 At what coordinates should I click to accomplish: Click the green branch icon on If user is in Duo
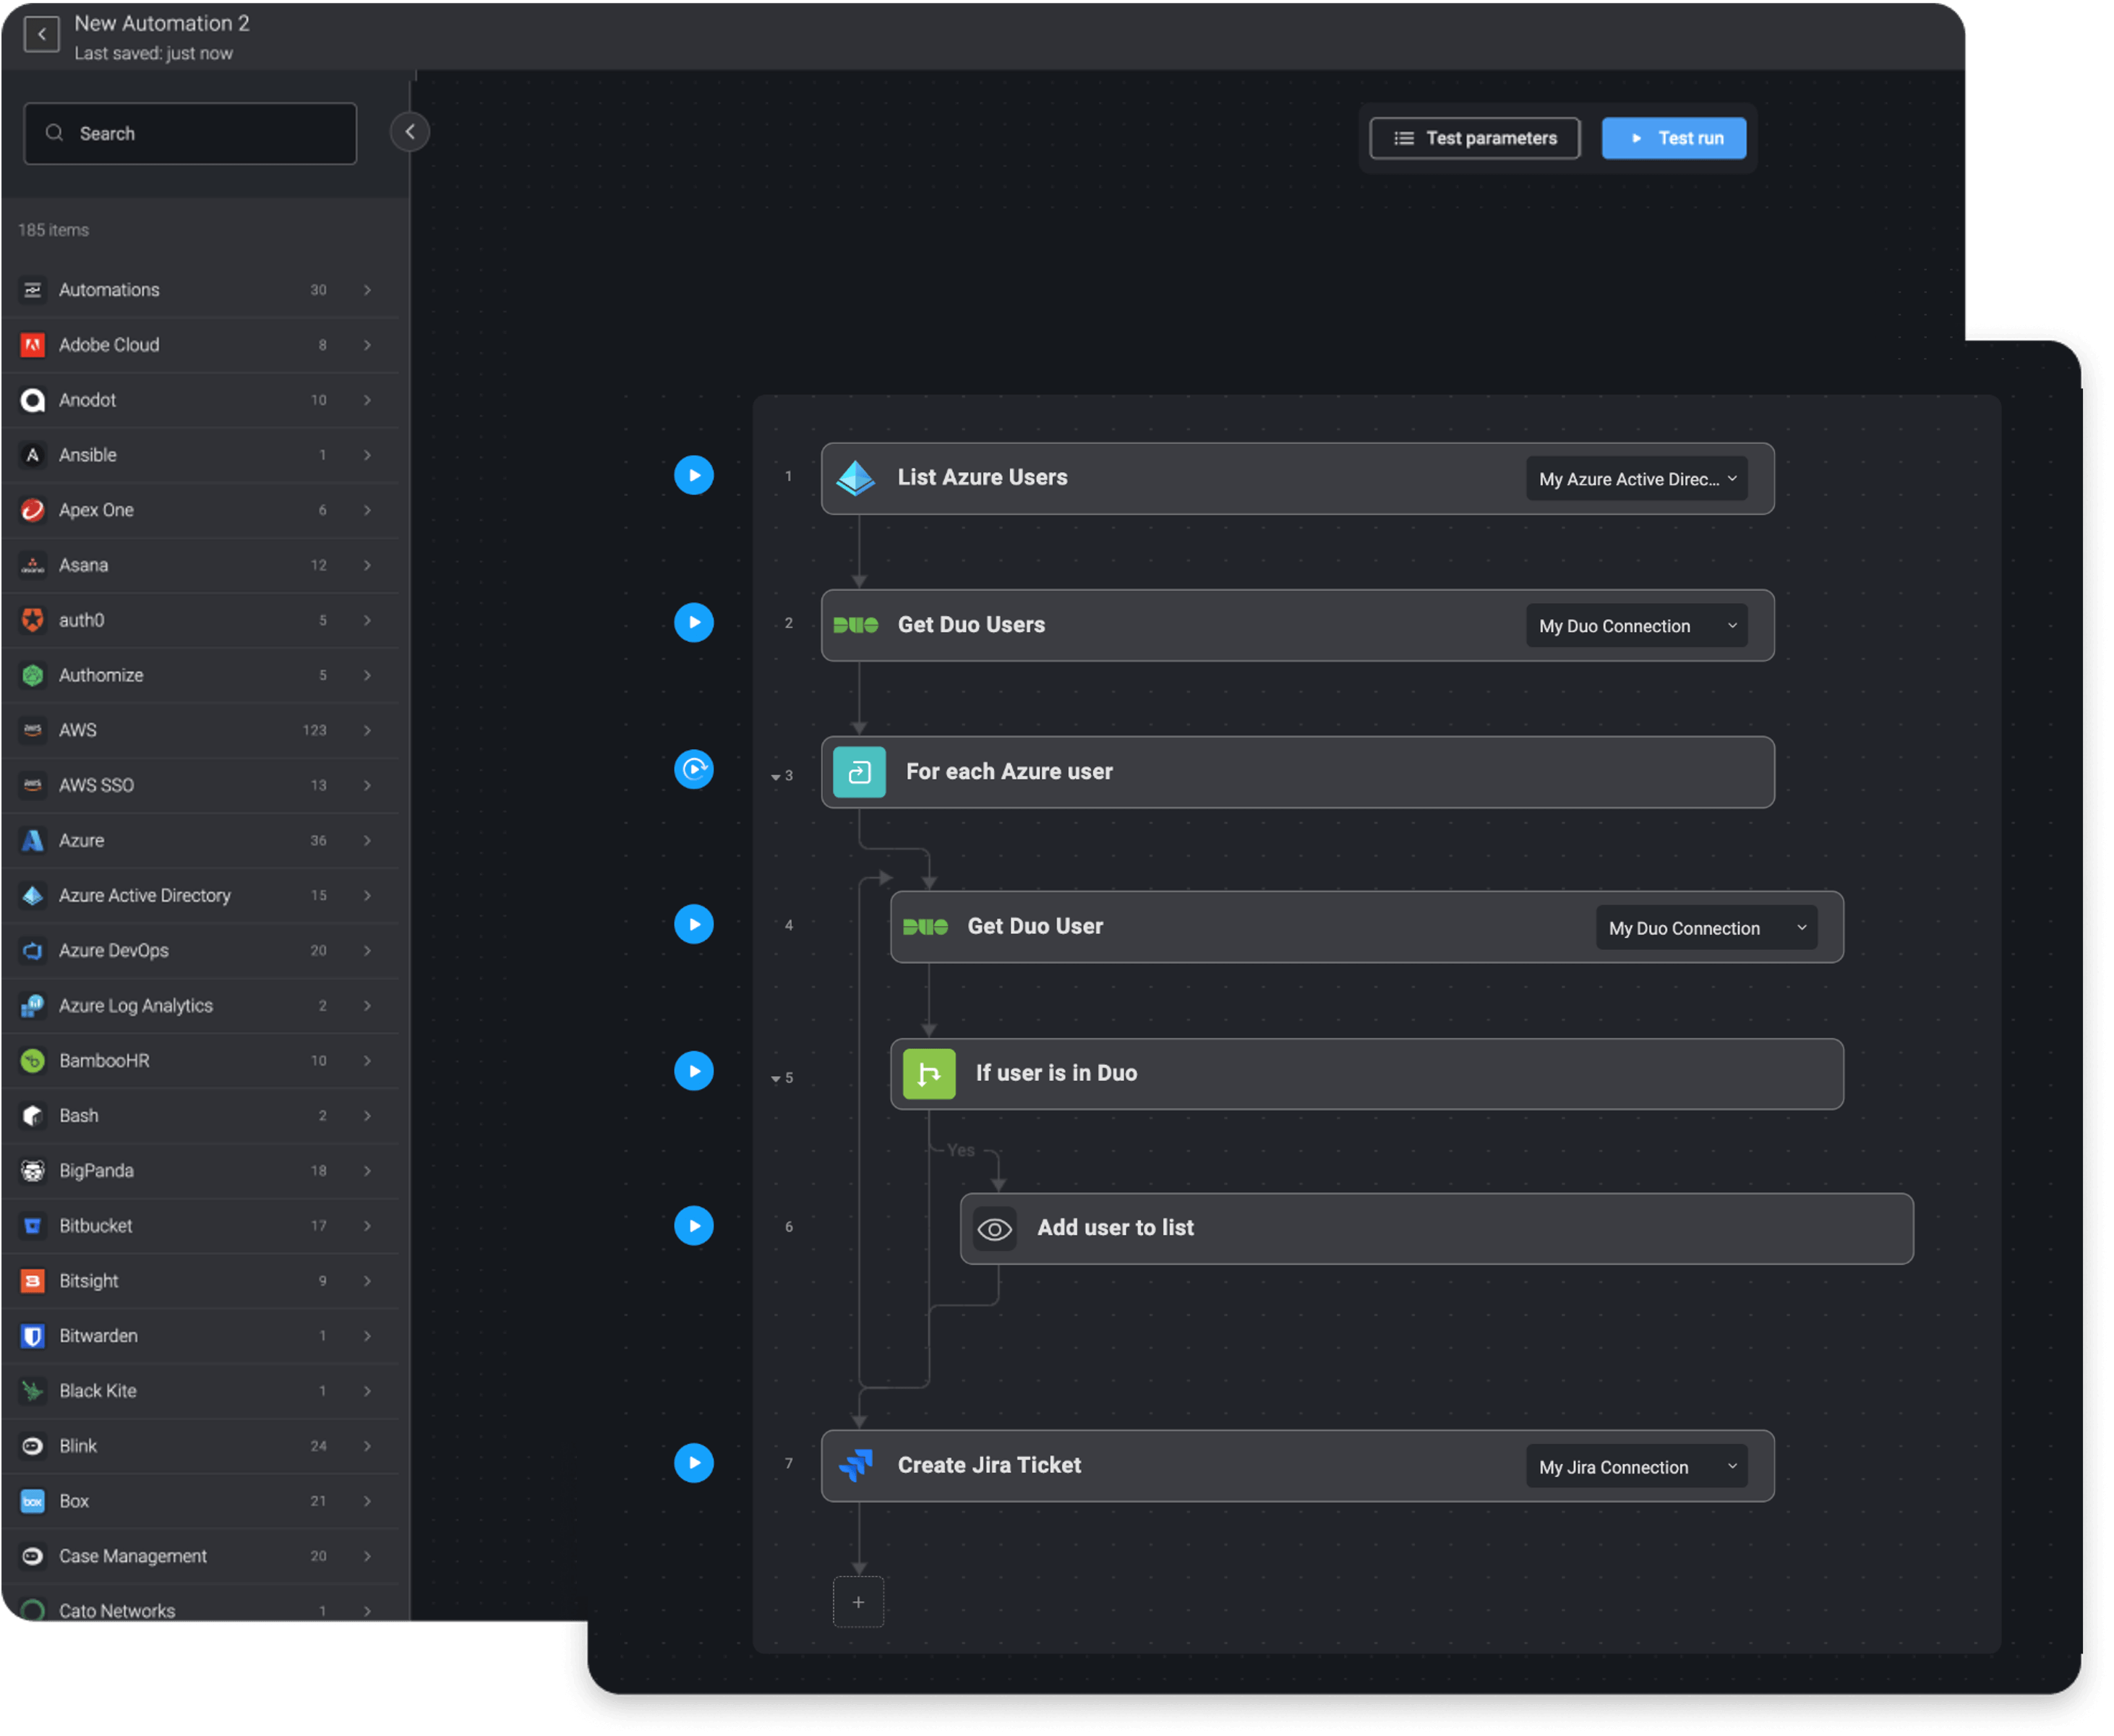point(928,1074)
